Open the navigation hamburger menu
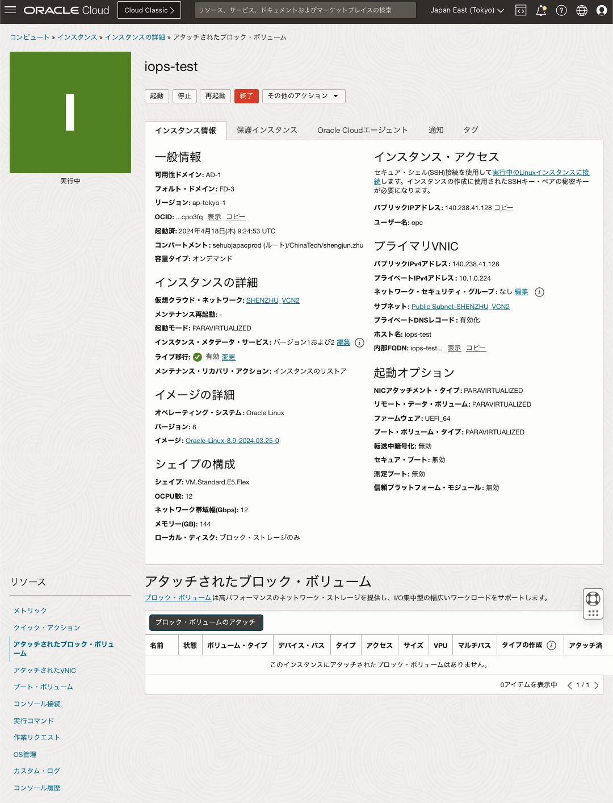Screen dimensions: 613x803 10,10
